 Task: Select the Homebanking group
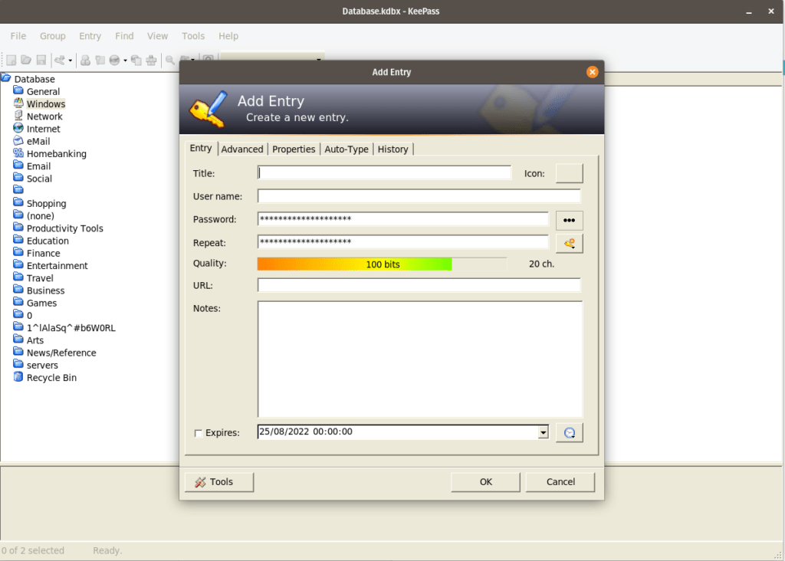tap(56, 154)
